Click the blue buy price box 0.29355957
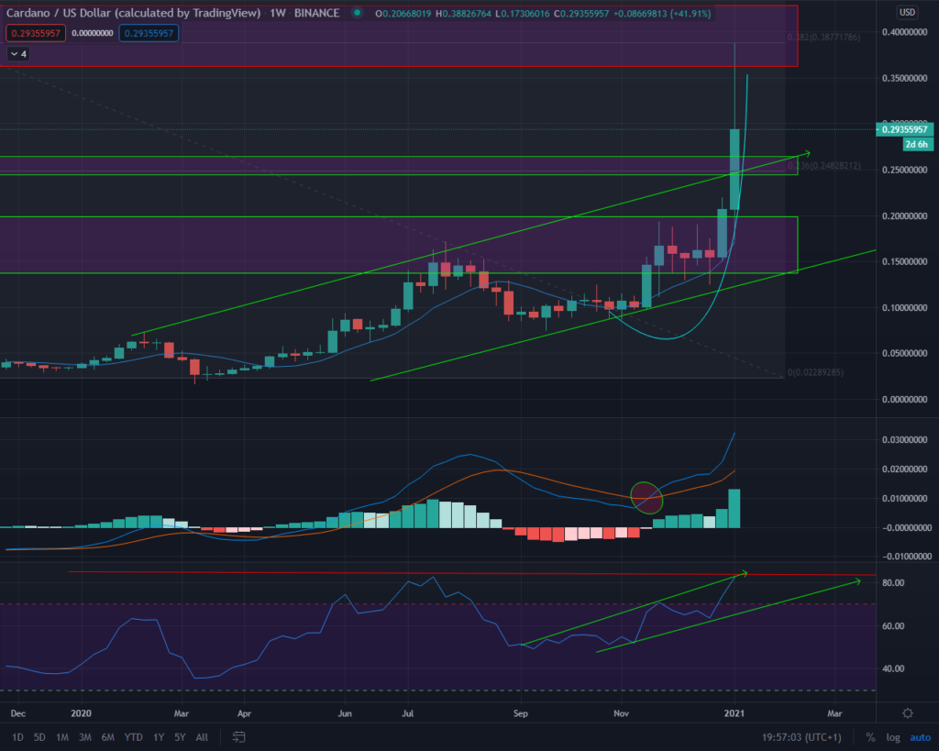The height and width of the screenshot is (751, 939). click(x=149, y=33)
